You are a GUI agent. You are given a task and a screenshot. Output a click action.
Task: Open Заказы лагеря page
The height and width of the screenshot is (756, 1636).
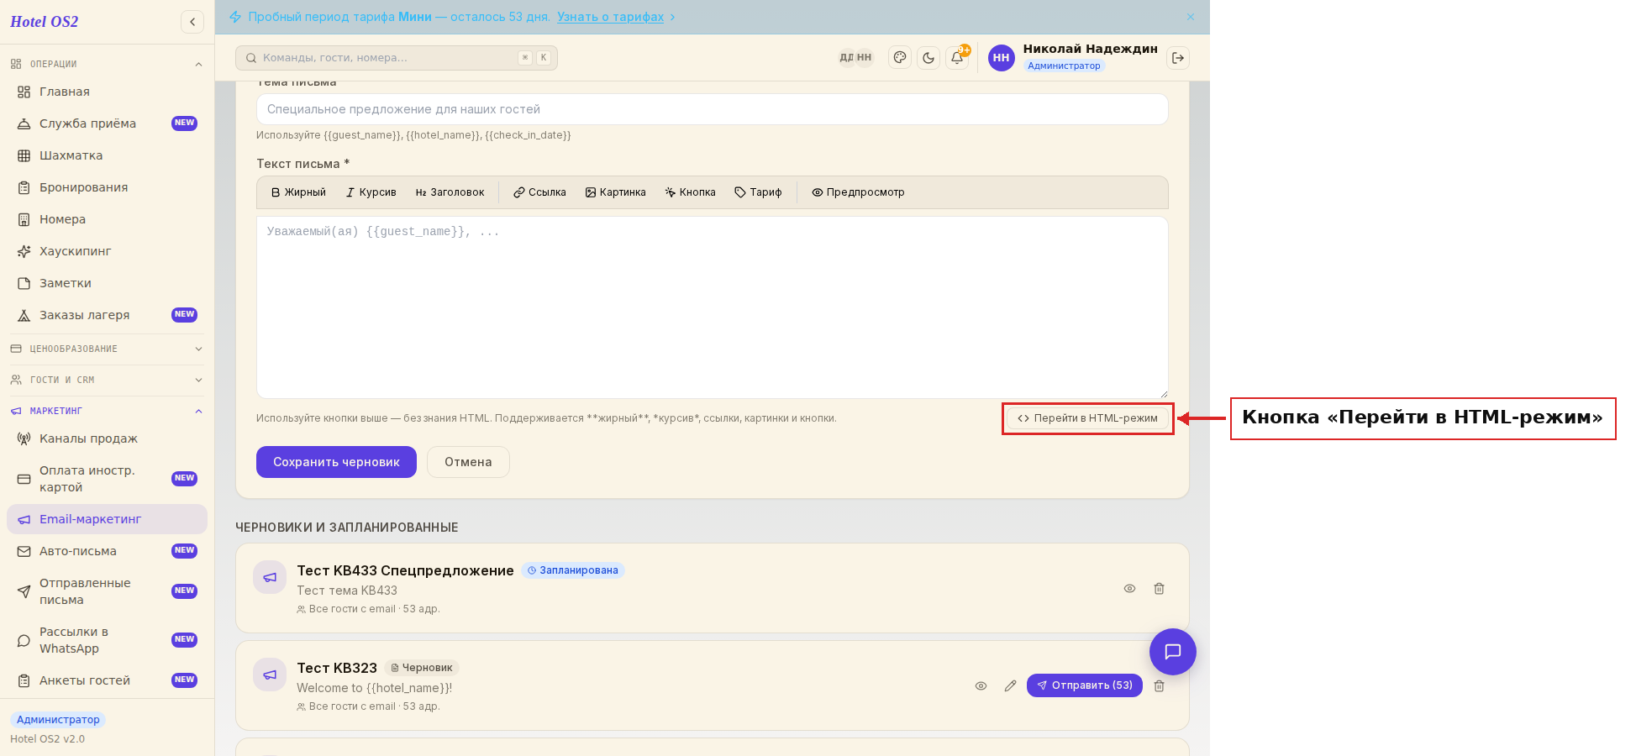tap(107, 315)
